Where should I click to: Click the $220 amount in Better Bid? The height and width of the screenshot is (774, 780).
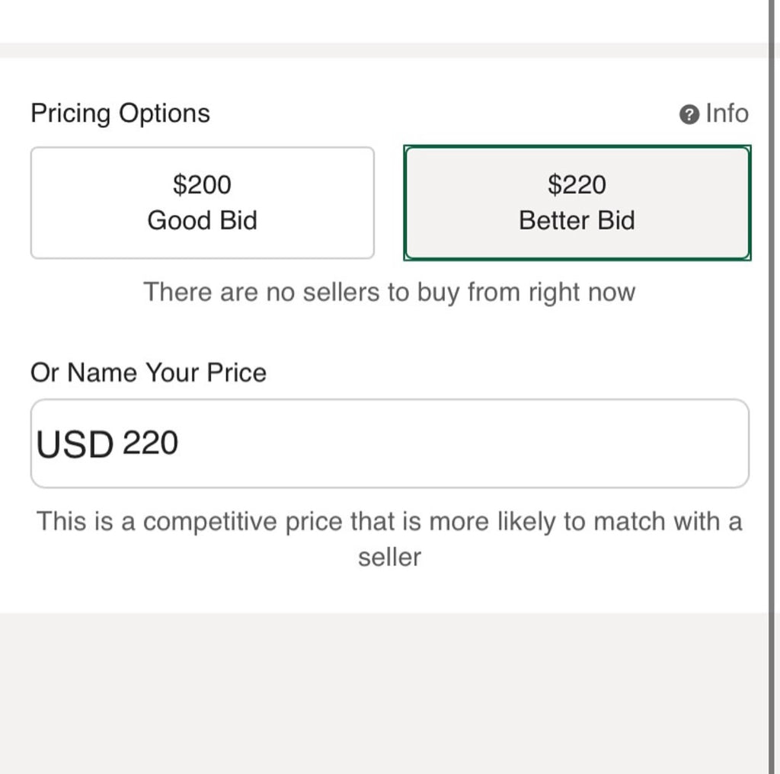[x=577, y=184]
